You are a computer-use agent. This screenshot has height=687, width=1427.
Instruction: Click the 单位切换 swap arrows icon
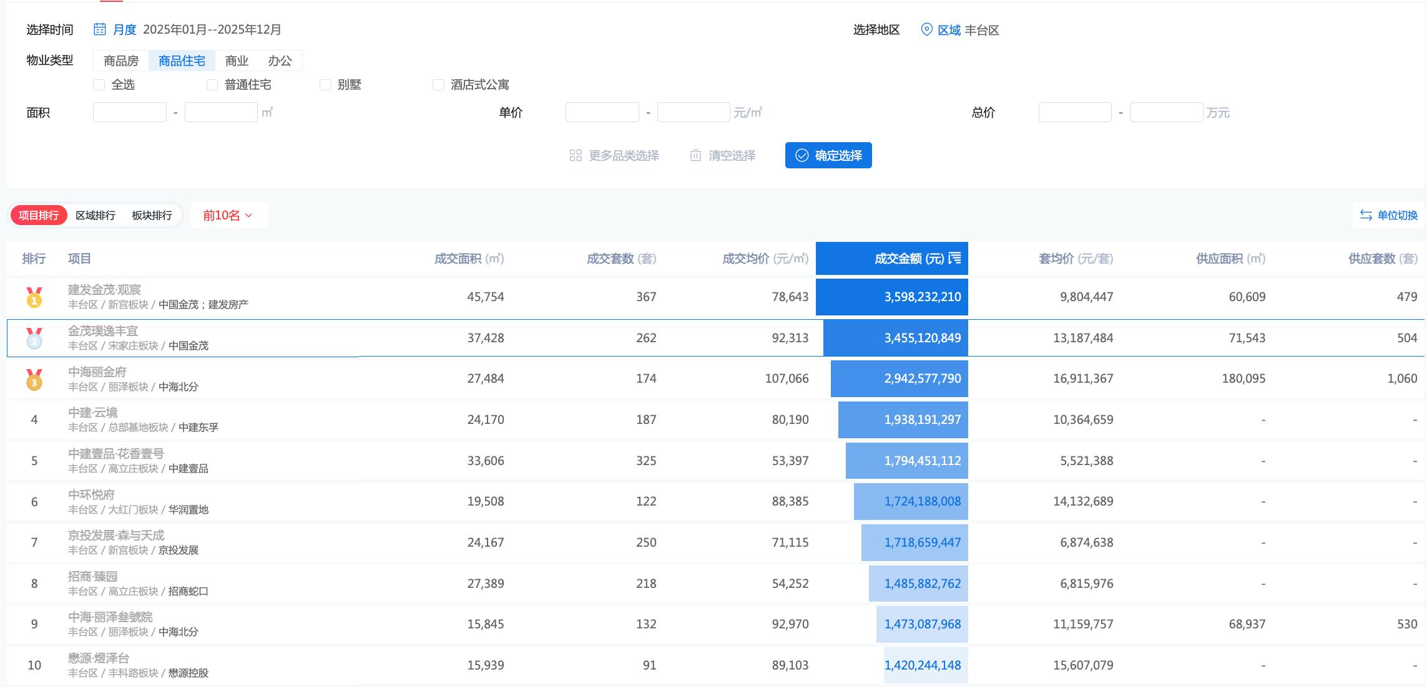coord(1366,215)
